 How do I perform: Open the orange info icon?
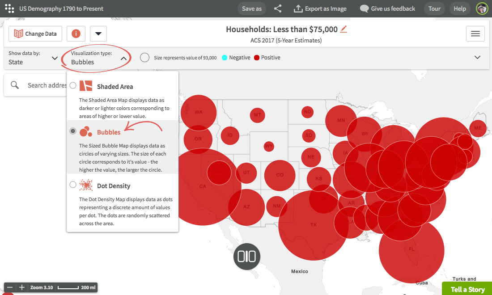coord(76,34)
